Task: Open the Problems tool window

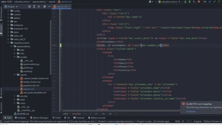Action: click(20, 118)
